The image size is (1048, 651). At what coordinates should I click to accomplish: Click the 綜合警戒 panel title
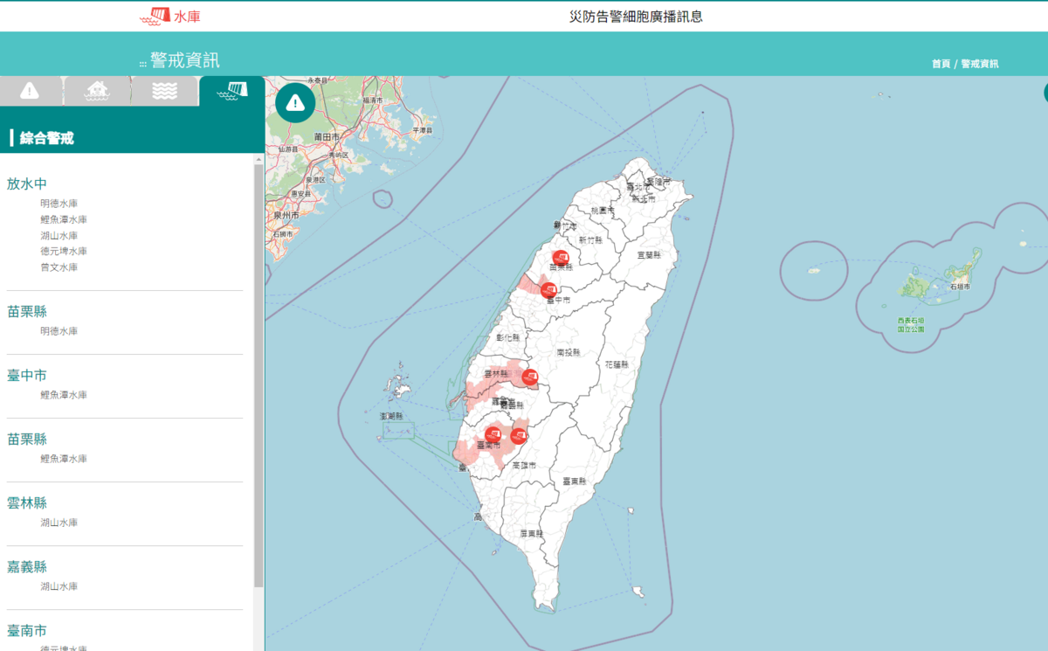pyautogui.click(x=47, y=138)
